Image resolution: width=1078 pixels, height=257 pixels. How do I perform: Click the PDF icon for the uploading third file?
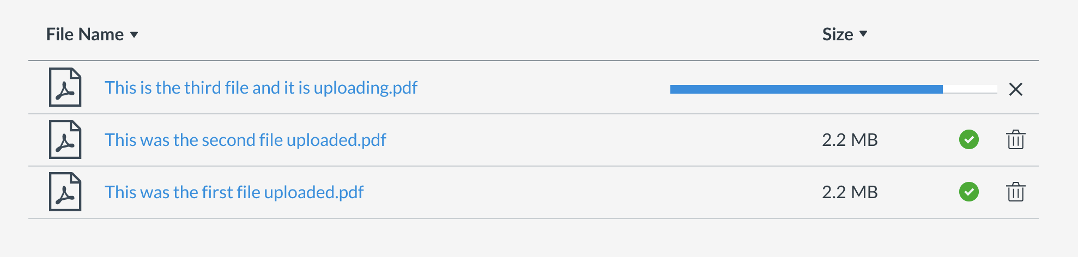(65, 87)
